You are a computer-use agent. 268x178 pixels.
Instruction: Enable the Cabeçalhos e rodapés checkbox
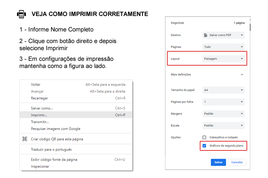(x=204, y=137)
